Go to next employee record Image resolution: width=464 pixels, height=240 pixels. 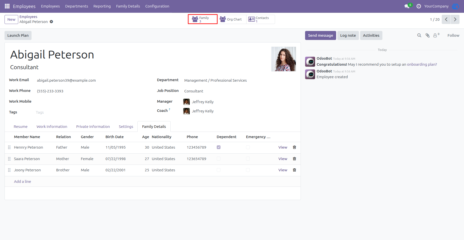click(x=455, y=19)
